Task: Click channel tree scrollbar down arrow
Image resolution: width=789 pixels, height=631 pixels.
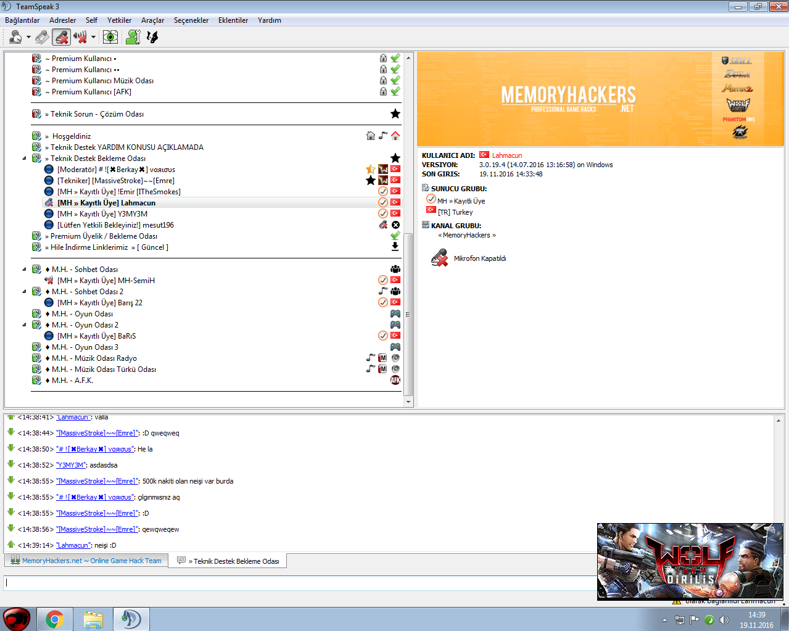Action: (408, 402)
